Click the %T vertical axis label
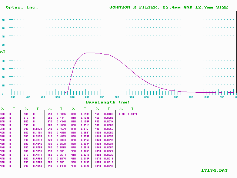 click(x=3, y=52)
